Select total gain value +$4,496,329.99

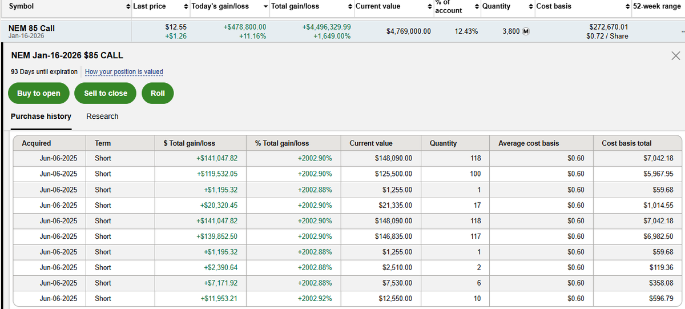pyautogui.click(x=327, y=27)
